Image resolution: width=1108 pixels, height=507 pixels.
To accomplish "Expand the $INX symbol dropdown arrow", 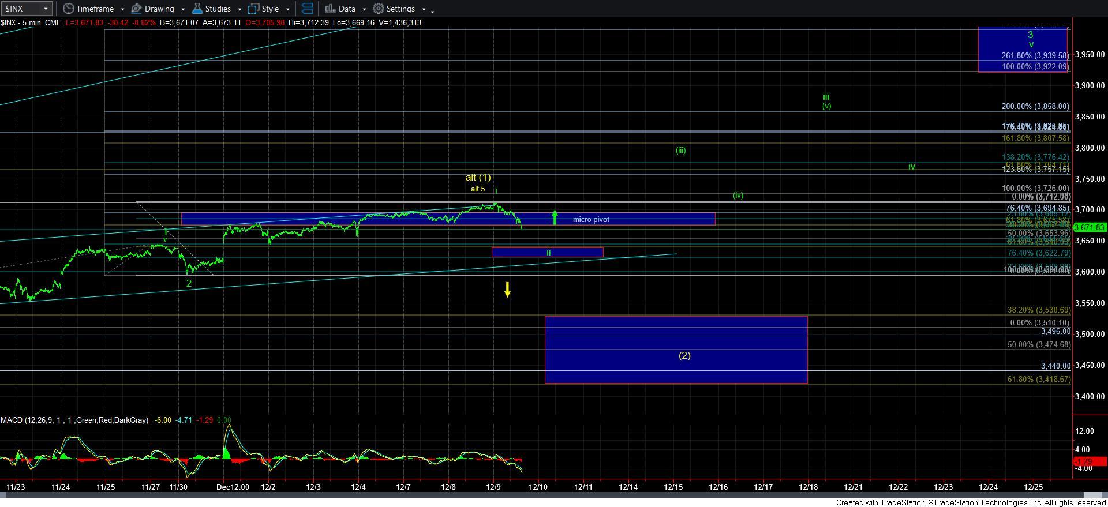I will pyautogui.click(x=46, y=9).
